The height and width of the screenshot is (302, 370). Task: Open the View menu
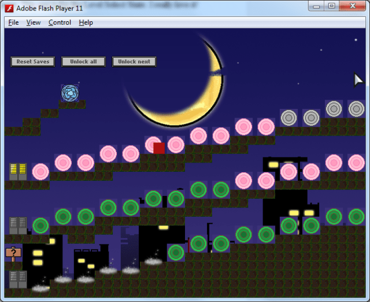pyautogui.click(x=34, y=22)
